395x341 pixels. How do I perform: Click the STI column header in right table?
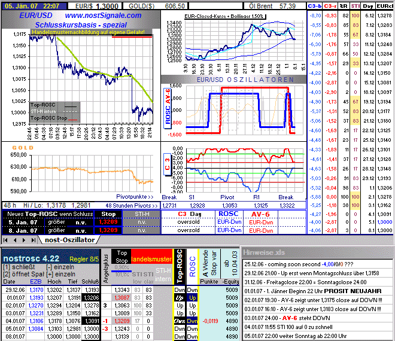355,7
